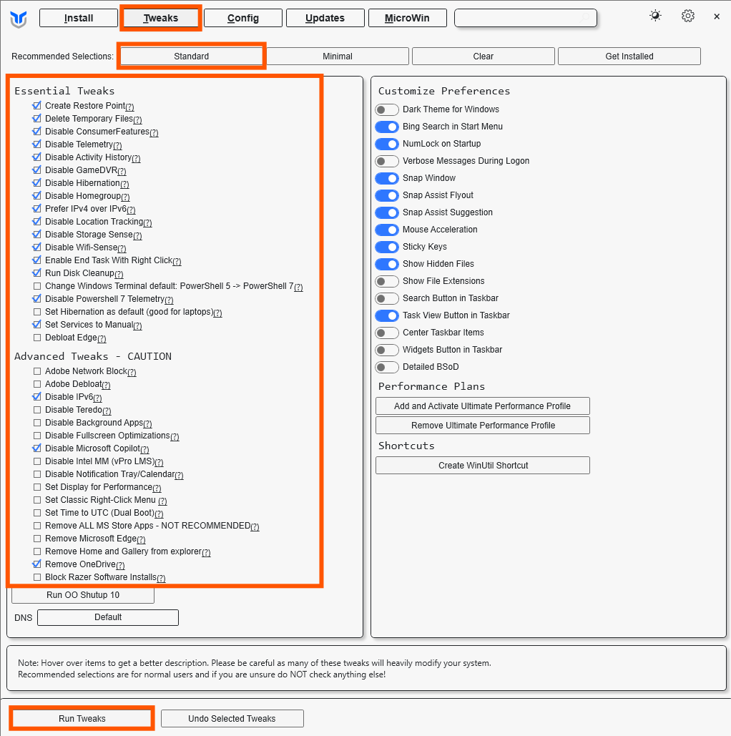This screenshot has height=736, width=731.
Task: Click the Run Tweaks button
Action: pyautogui.click(x=82, y=719)
